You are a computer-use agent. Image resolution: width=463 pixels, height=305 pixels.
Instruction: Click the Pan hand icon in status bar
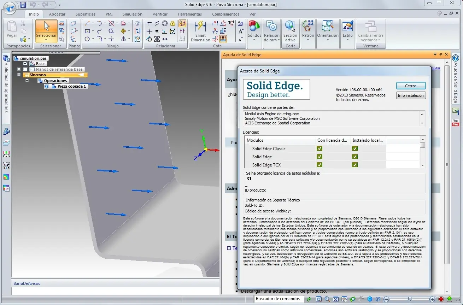coord(344,299)
